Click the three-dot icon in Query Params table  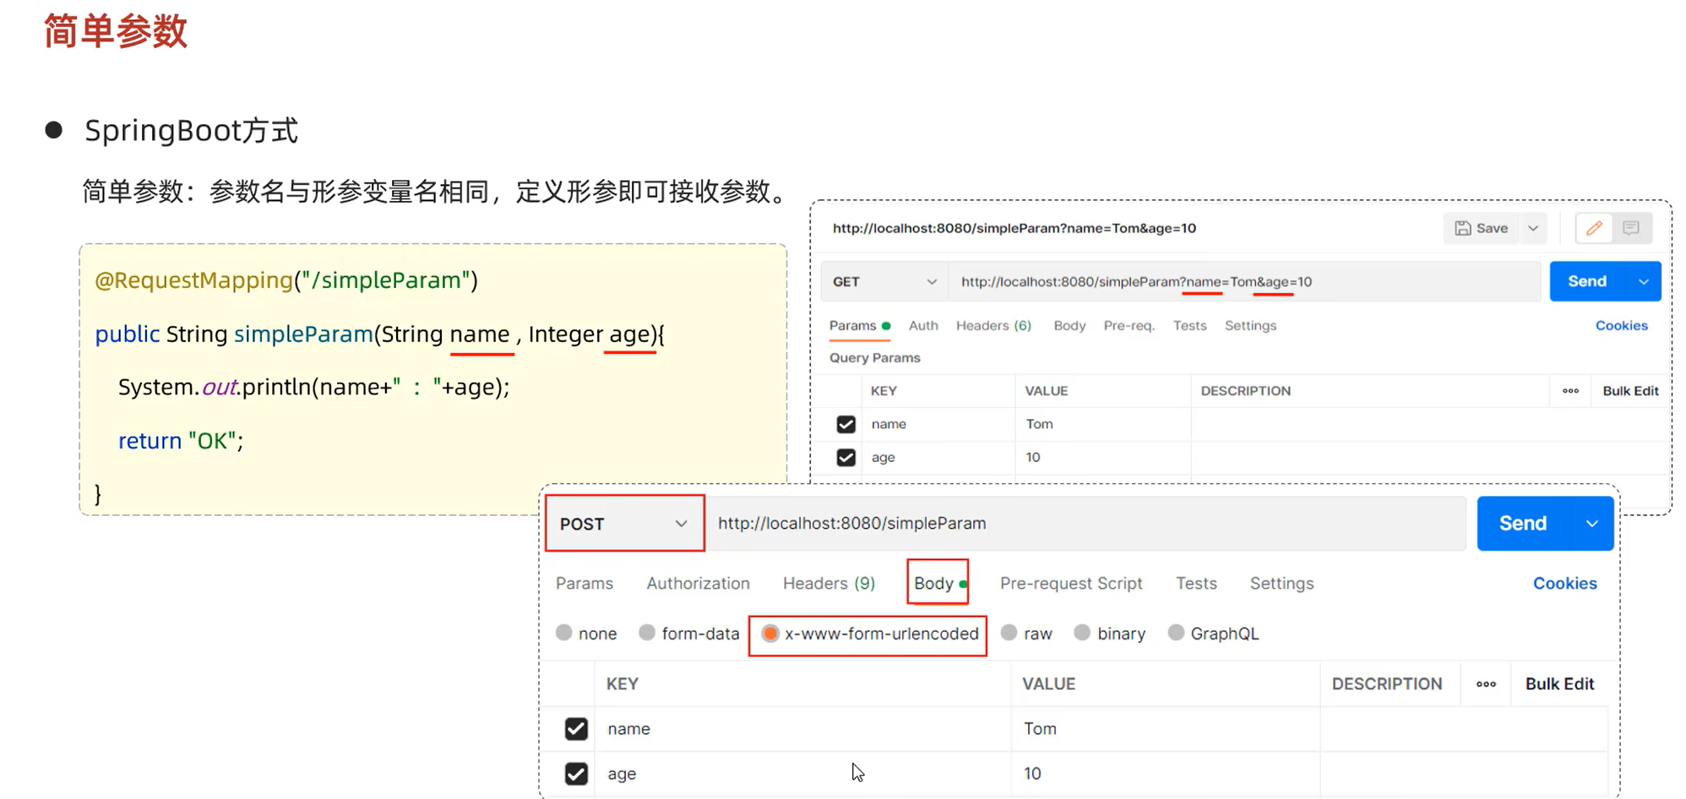click(x=1570, y=390)
